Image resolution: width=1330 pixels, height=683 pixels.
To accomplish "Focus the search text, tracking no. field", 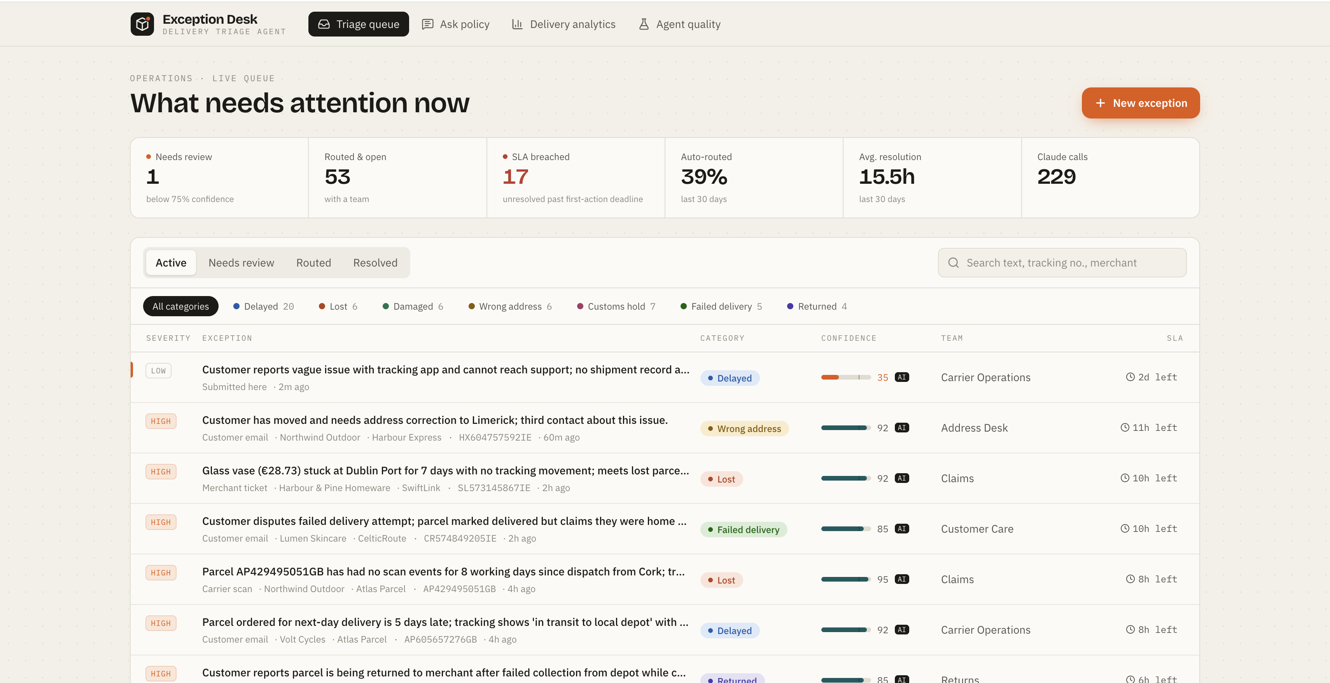I will pos(1062,263).
